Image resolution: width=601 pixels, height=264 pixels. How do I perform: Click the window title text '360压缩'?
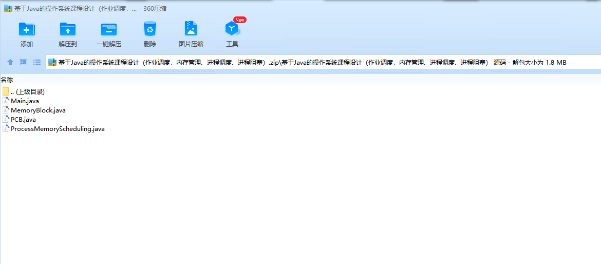click(155, 8)
